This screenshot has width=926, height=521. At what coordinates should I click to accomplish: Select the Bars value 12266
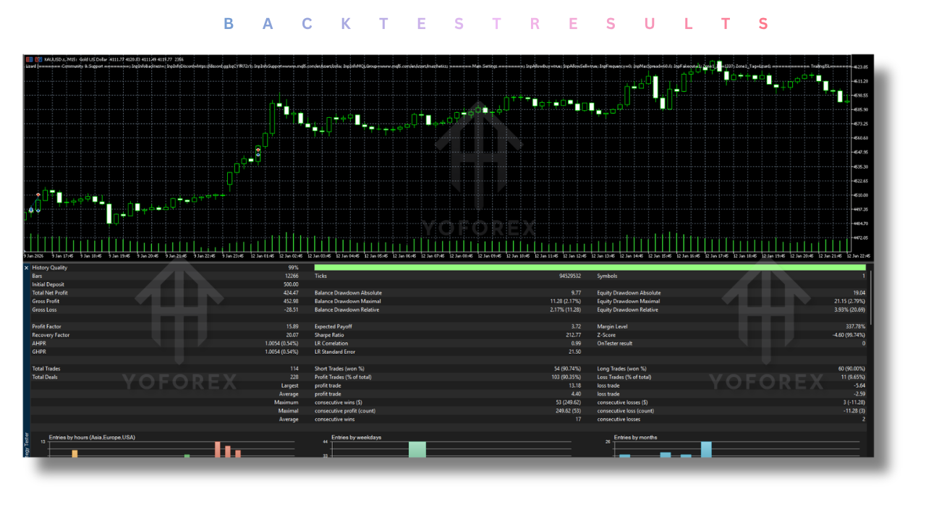coord(292,276)
